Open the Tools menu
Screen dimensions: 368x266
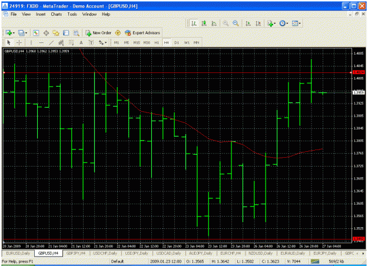[x=72, y=14]
